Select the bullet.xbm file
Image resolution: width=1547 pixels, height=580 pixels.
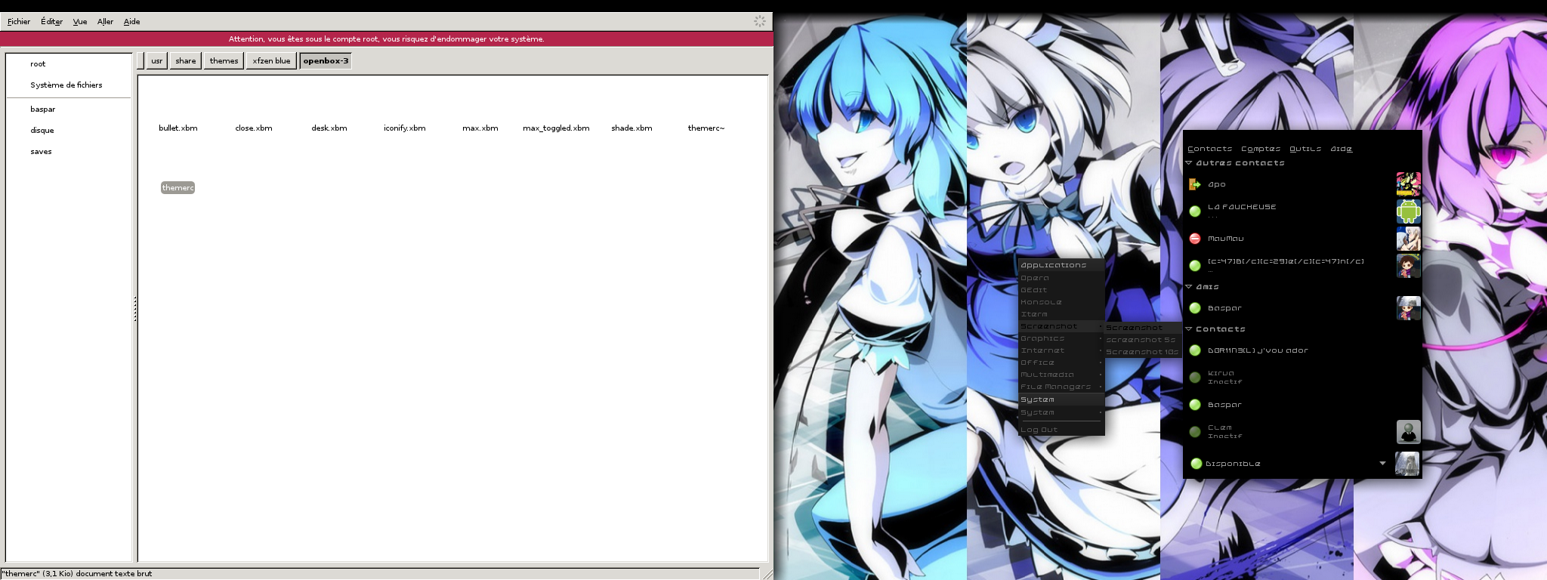click(x=178, y=128)
